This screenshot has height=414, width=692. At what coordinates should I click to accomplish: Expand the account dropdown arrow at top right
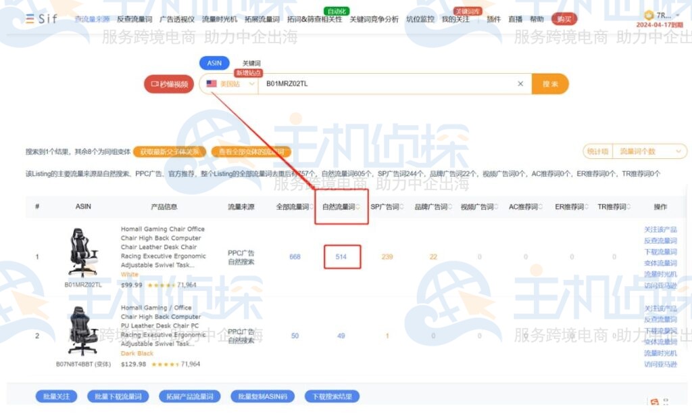[677, 15]
